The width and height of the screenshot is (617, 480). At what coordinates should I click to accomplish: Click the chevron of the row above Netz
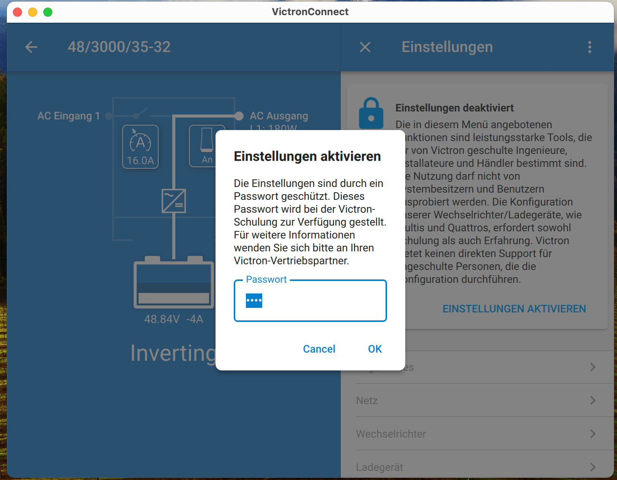(593, 367)
